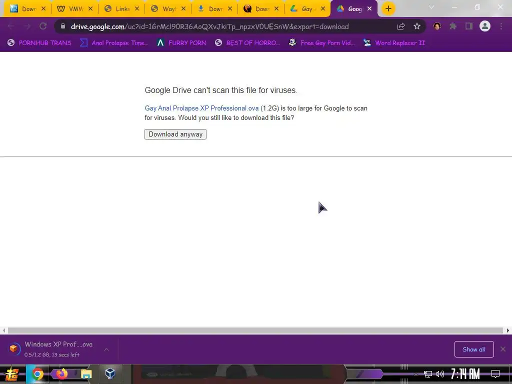Bookmark this page with star icon
The image size is (512, 384).
tap(417, 26)
